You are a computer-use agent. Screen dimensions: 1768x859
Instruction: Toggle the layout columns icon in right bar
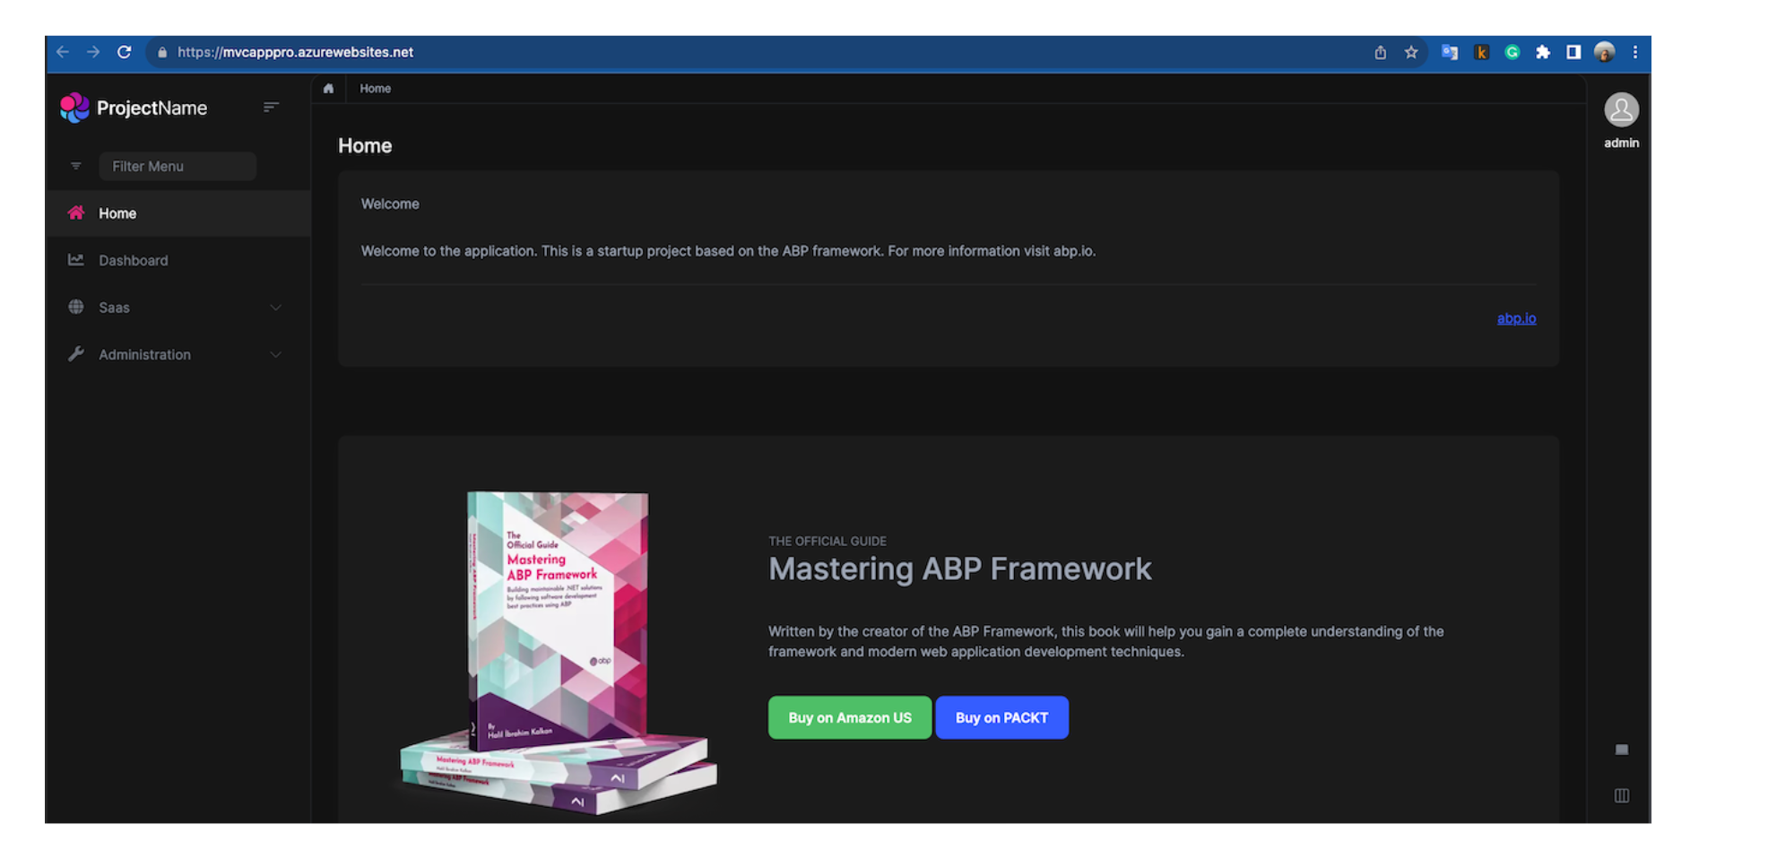click(1621, 795)
